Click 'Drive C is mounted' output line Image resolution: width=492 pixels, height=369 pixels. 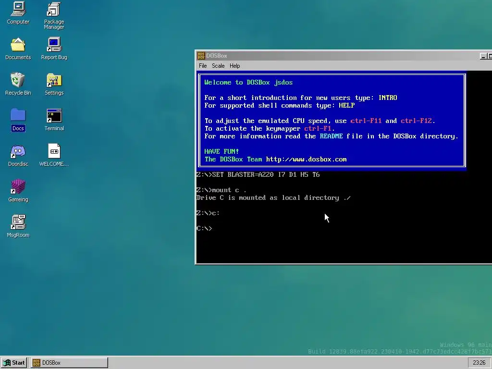(273, 197)
